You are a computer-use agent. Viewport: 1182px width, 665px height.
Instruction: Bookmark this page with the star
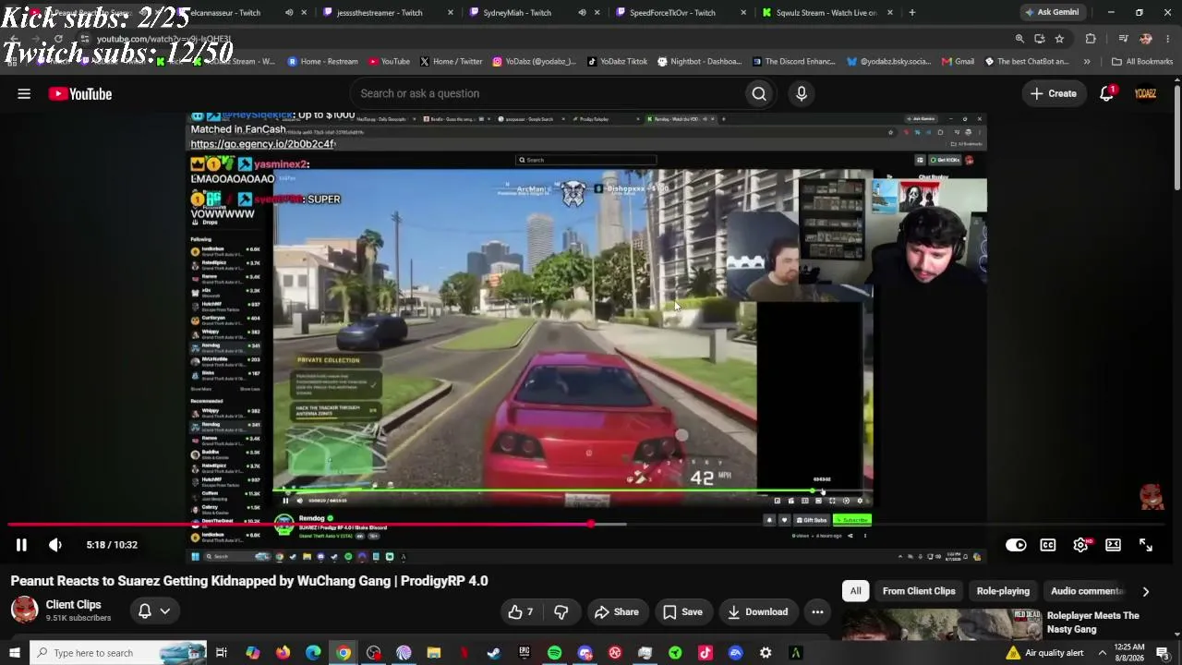[1059, 39]
